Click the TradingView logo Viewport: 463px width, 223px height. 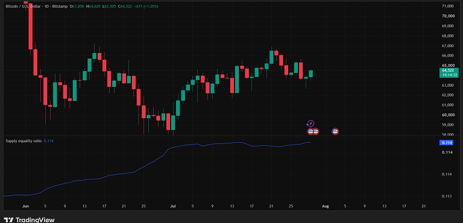[x=29, y=220]
